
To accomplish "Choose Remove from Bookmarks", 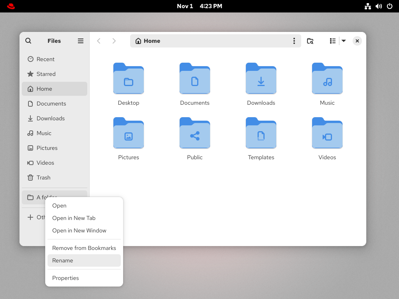I will pos(84,248).
